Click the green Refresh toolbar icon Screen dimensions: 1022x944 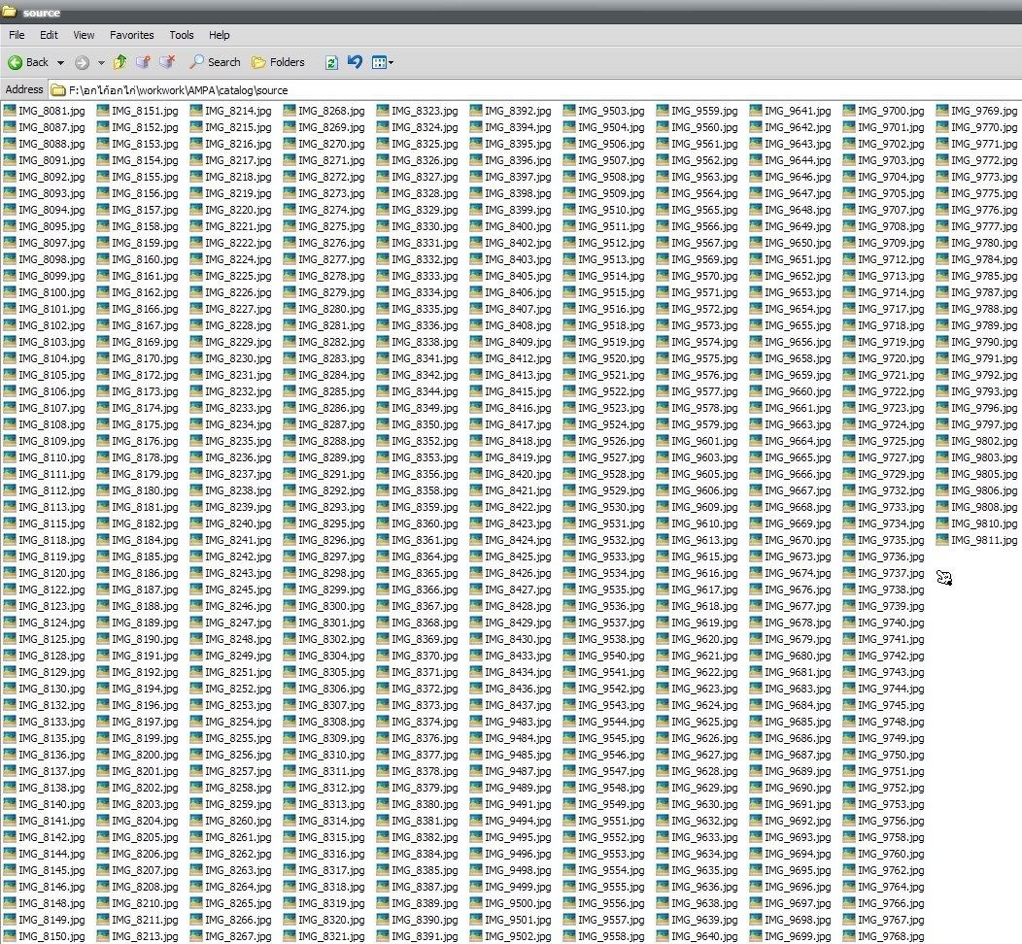click(331, 62)
